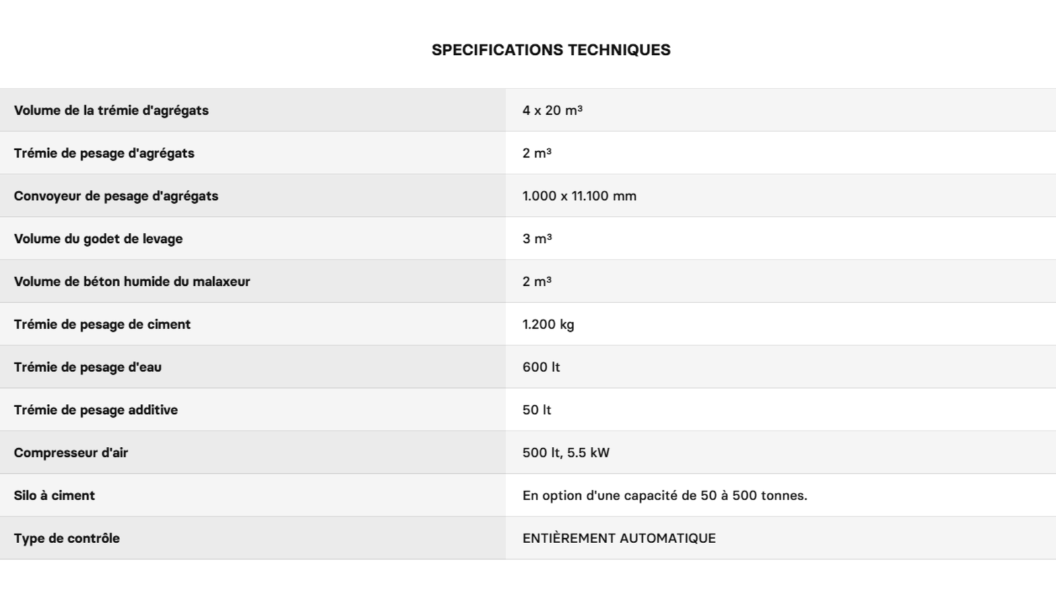Click the silo capacity option text

point(664,496)
